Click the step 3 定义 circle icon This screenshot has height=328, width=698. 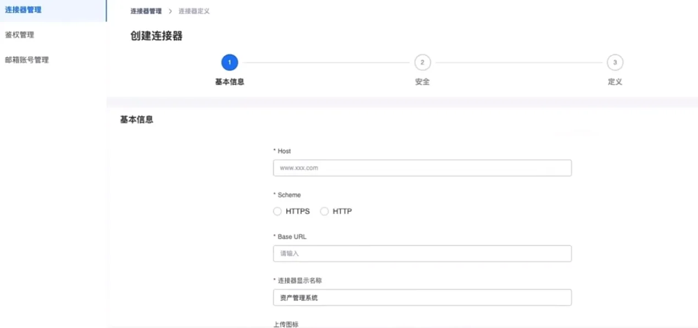coord(615,62)
